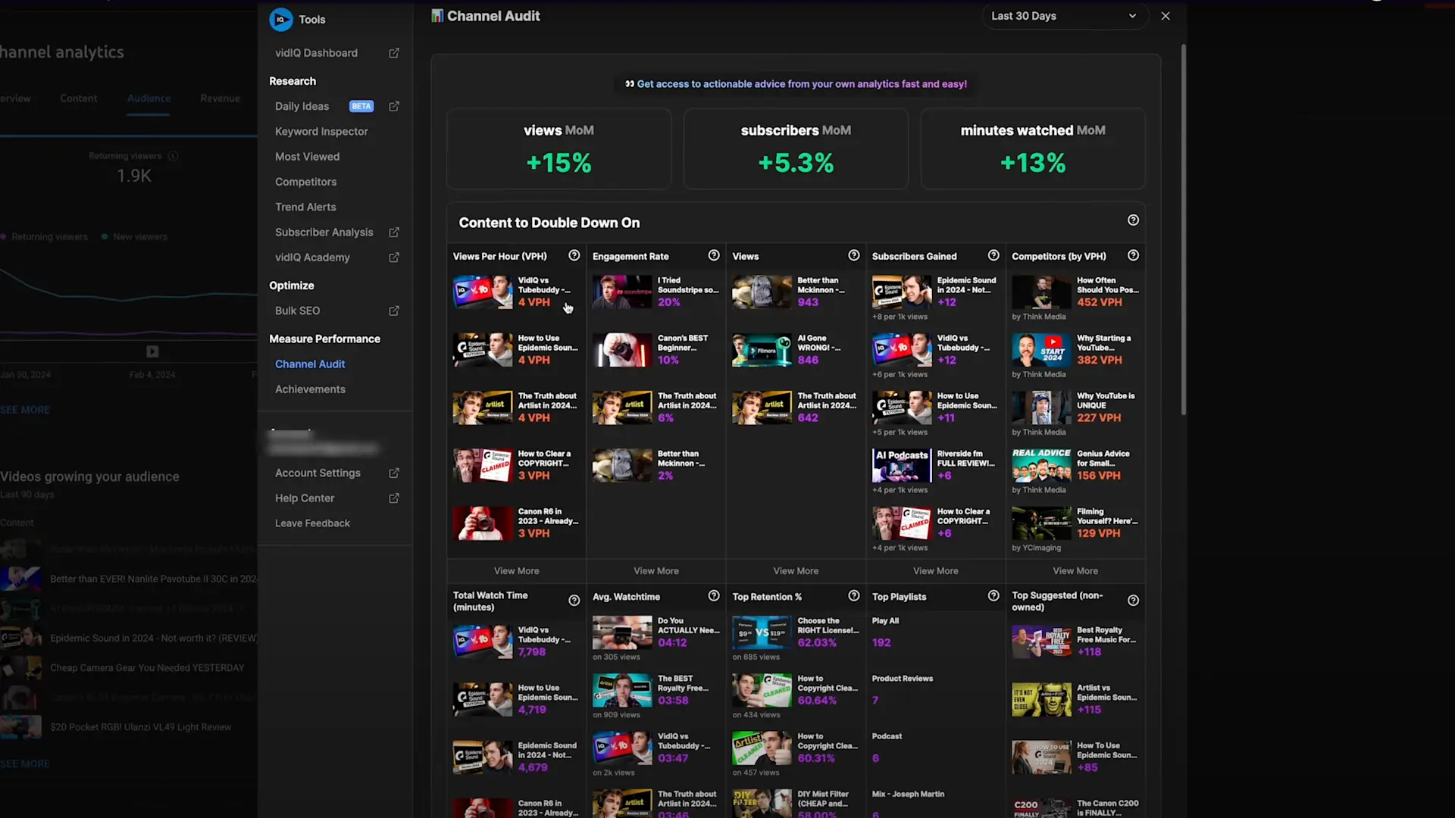
Task: Select Keyword Inspector from Research menu
Action: coord(321,131)
